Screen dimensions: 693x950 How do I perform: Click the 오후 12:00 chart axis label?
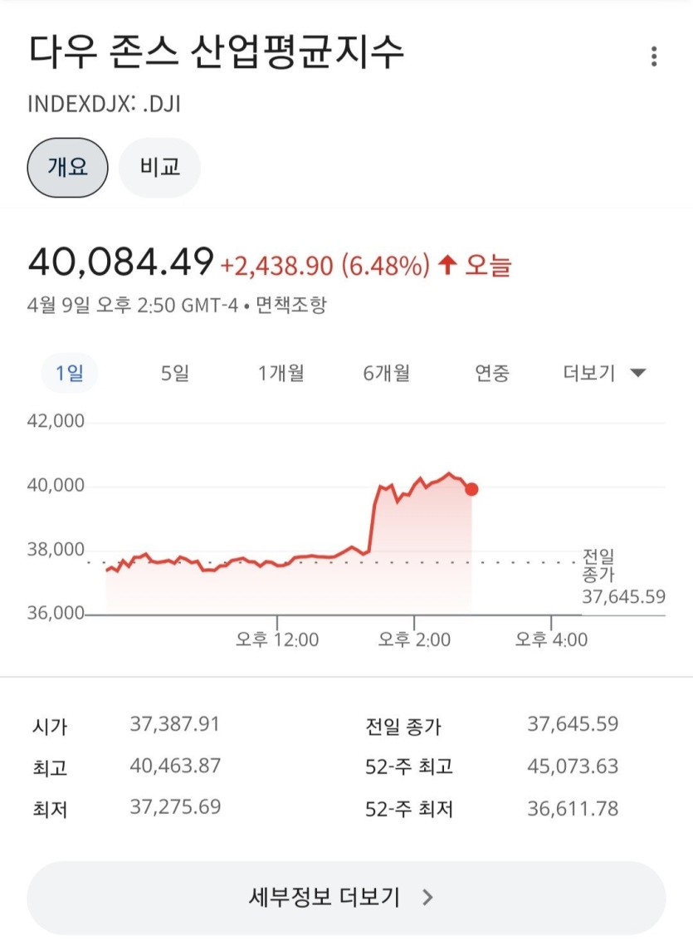[x=277, y=639]
